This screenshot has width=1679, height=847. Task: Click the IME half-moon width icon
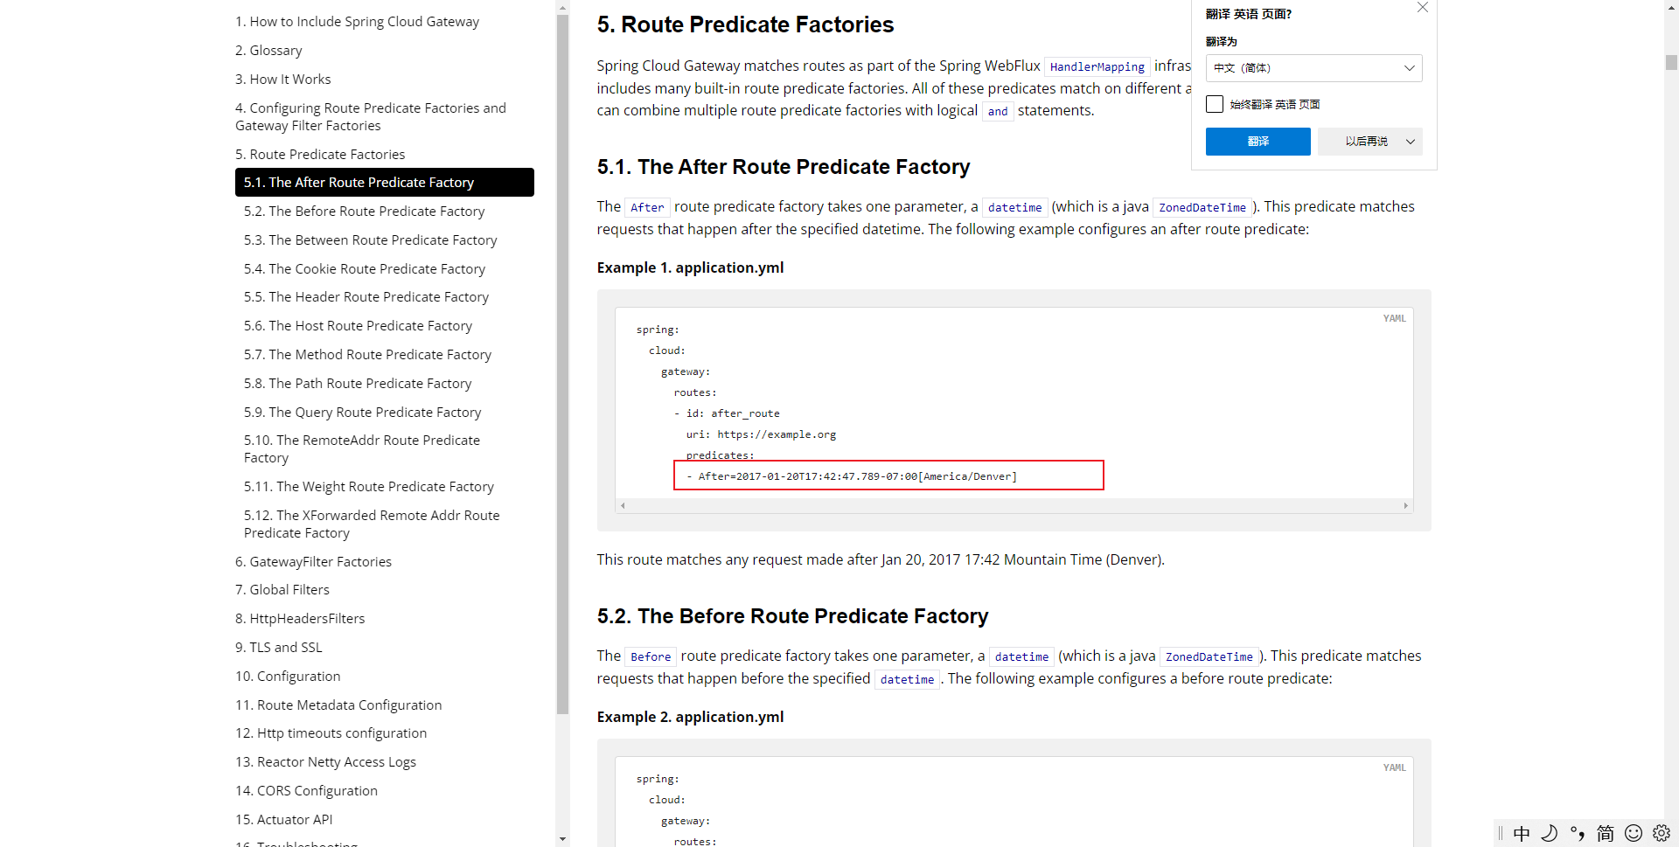click(x=1550, y=833)
